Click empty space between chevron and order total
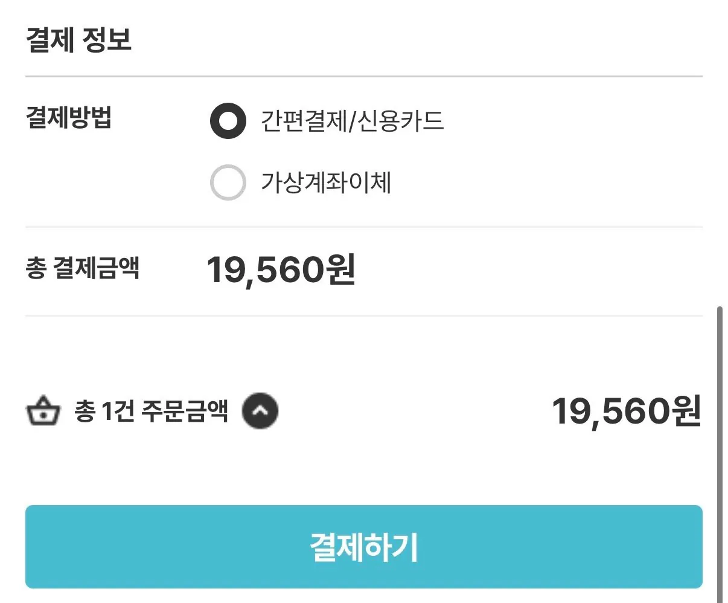 pos(410,411)
